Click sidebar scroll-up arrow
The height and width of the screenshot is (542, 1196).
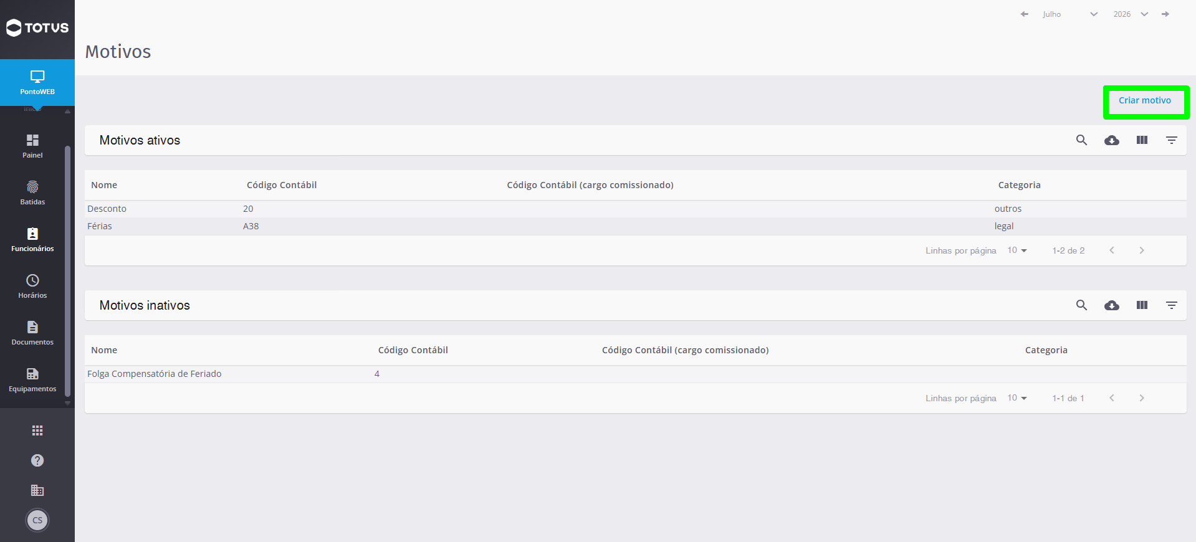click(x=67, y=112)
